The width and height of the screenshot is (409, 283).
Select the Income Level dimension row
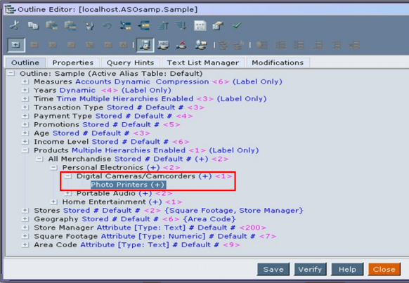click(112, 142)
